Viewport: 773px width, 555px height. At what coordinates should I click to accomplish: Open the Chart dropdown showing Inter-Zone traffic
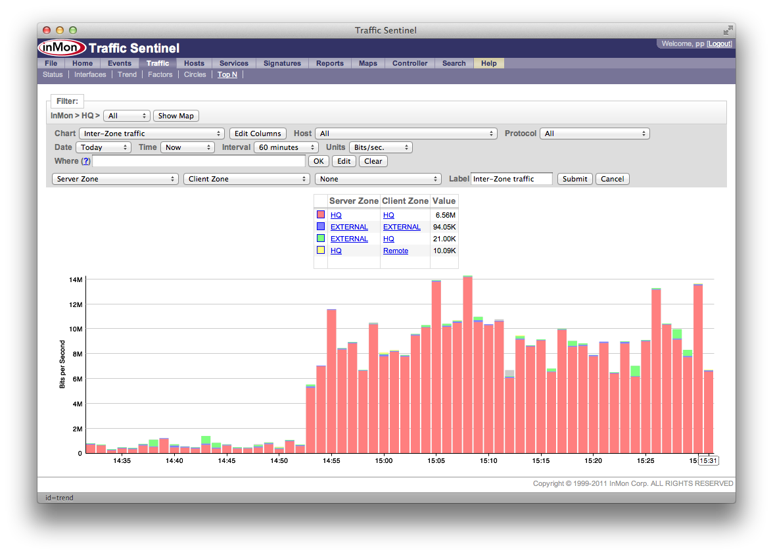[152, 133]
